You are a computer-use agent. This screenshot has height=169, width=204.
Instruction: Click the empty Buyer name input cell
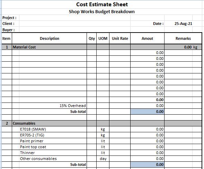(75, 30)
